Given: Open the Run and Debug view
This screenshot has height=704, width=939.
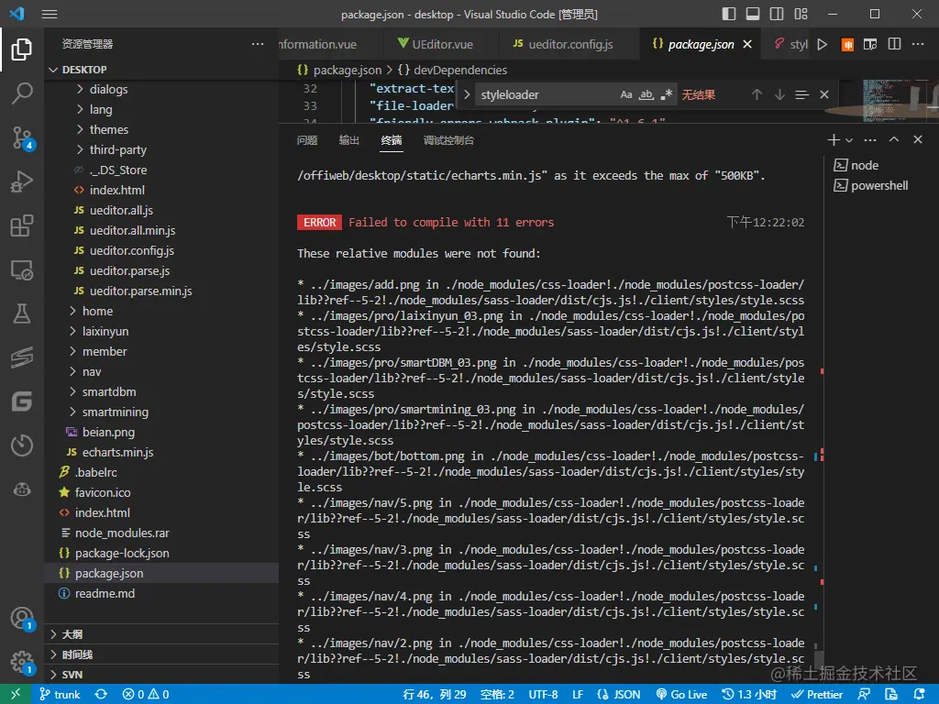Looking at the screenshot, I should tap(22, 182).
